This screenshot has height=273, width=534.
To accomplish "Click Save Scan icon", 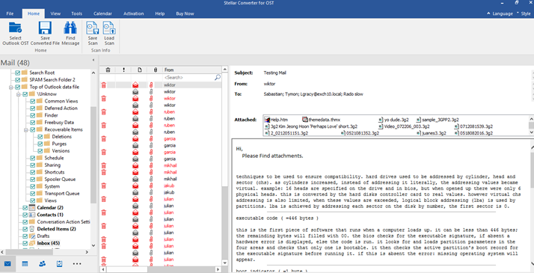I will tap(92, 28).
